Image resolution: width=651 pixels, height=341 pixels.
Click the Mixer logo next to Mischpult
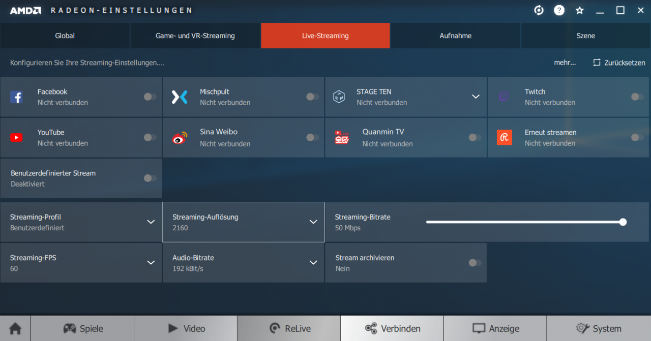pyautogui.click(x=180, y=97)
